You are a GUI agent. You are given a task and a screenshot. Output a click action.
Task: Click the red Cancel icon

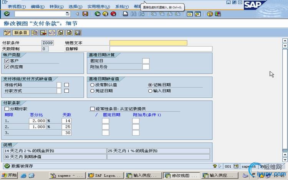[114, 14]
